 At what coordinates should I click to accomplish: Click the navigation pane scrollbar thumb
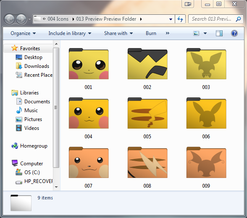tap(56, 108)
